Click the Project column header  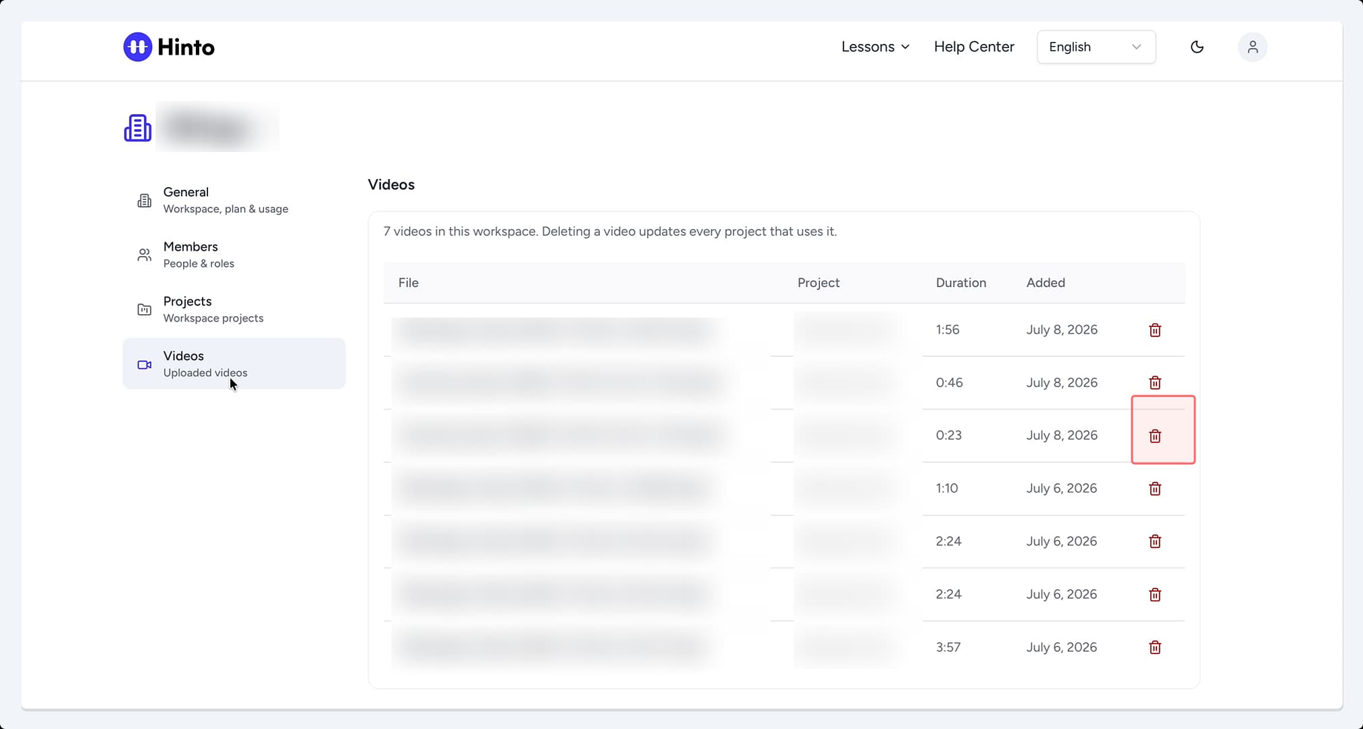tap(818, 282)
